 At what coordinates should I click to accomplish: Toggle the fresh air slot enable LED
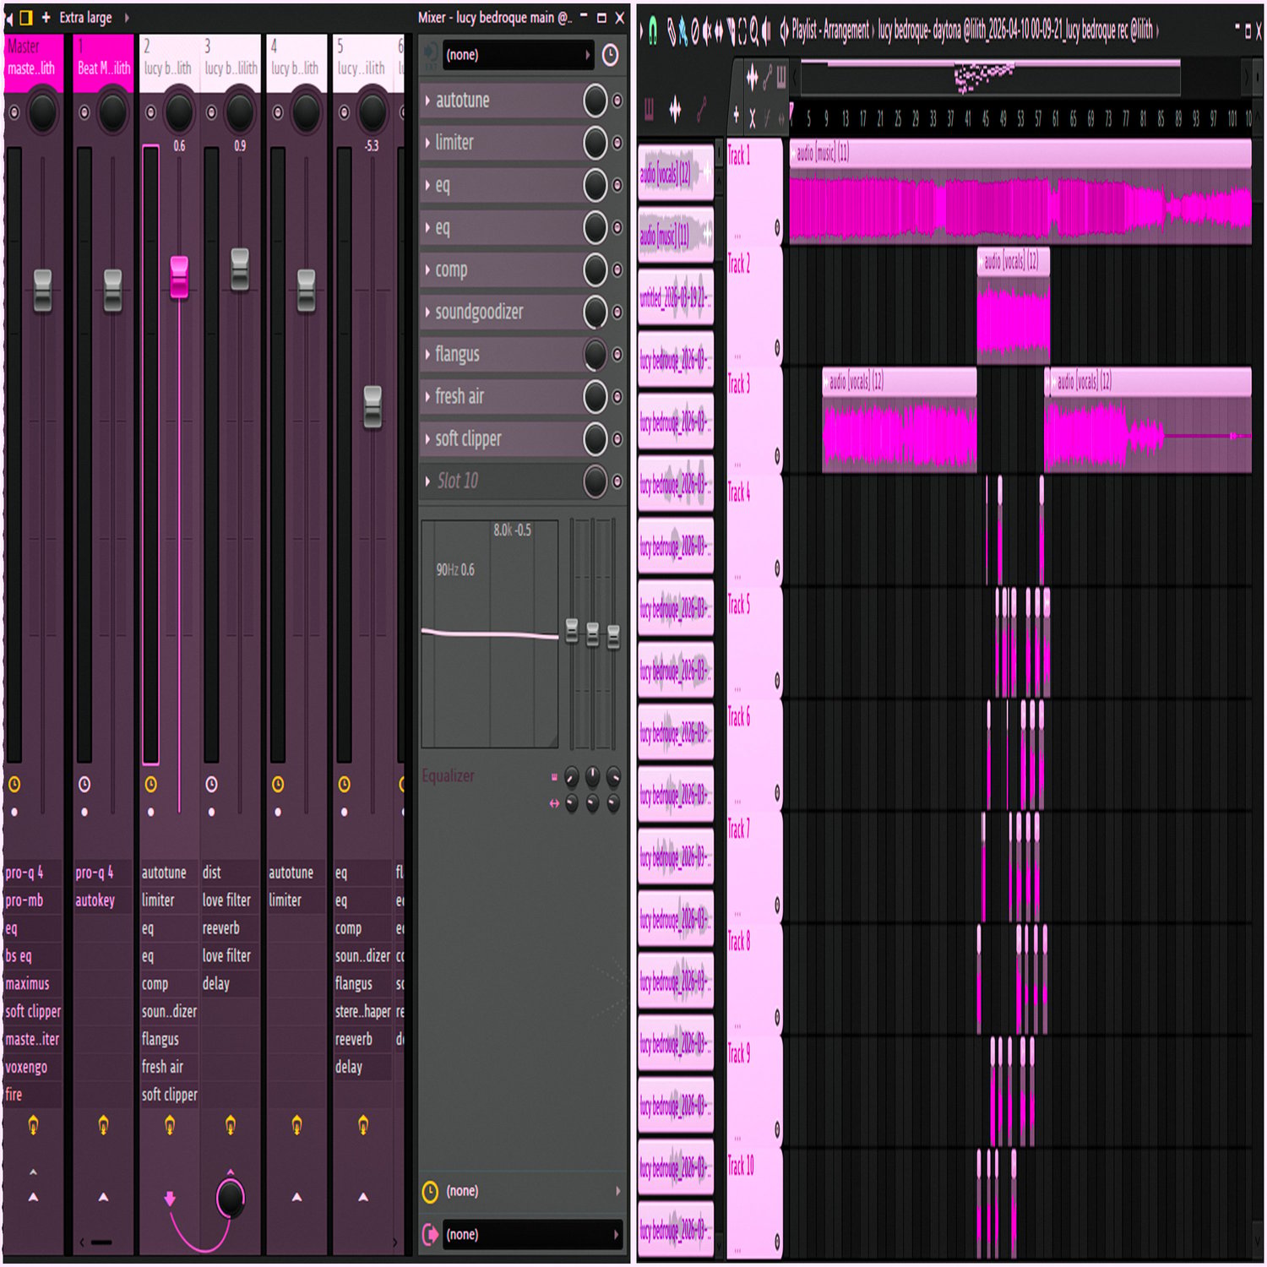pos(617,396)
